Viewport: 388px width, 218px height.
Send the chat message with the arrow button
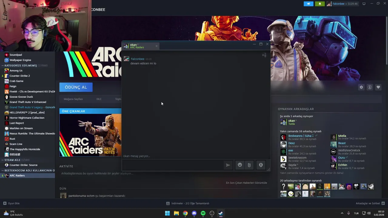click(x=228, y=165)
